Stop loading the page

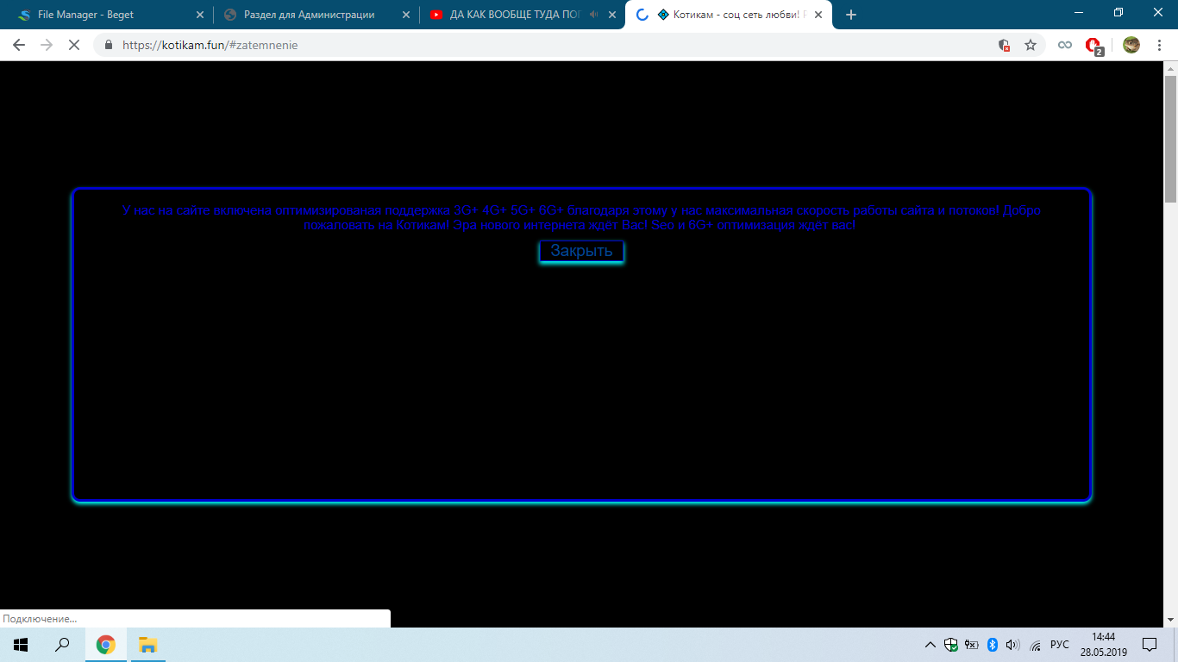[74, 45]
